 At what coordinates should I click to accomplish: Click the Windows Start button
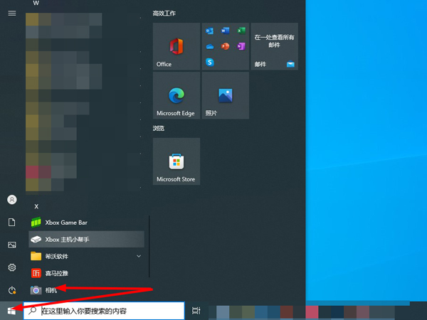pyautogui.click(x=11, y=311)
